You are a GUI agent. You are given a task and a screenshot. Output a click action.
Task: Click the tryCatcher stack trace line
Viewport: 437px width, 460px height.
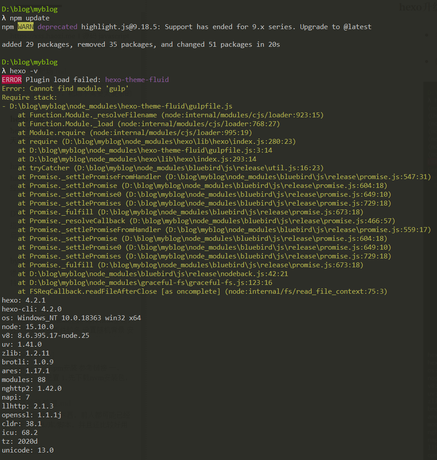tap(171, 168)
